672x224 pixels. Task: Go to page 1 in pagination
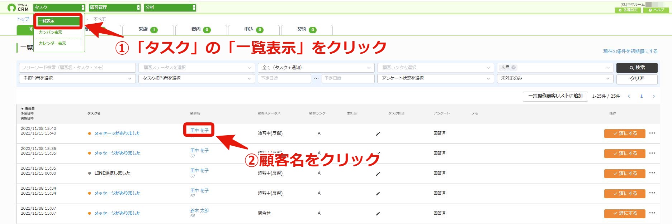point(642,96)
